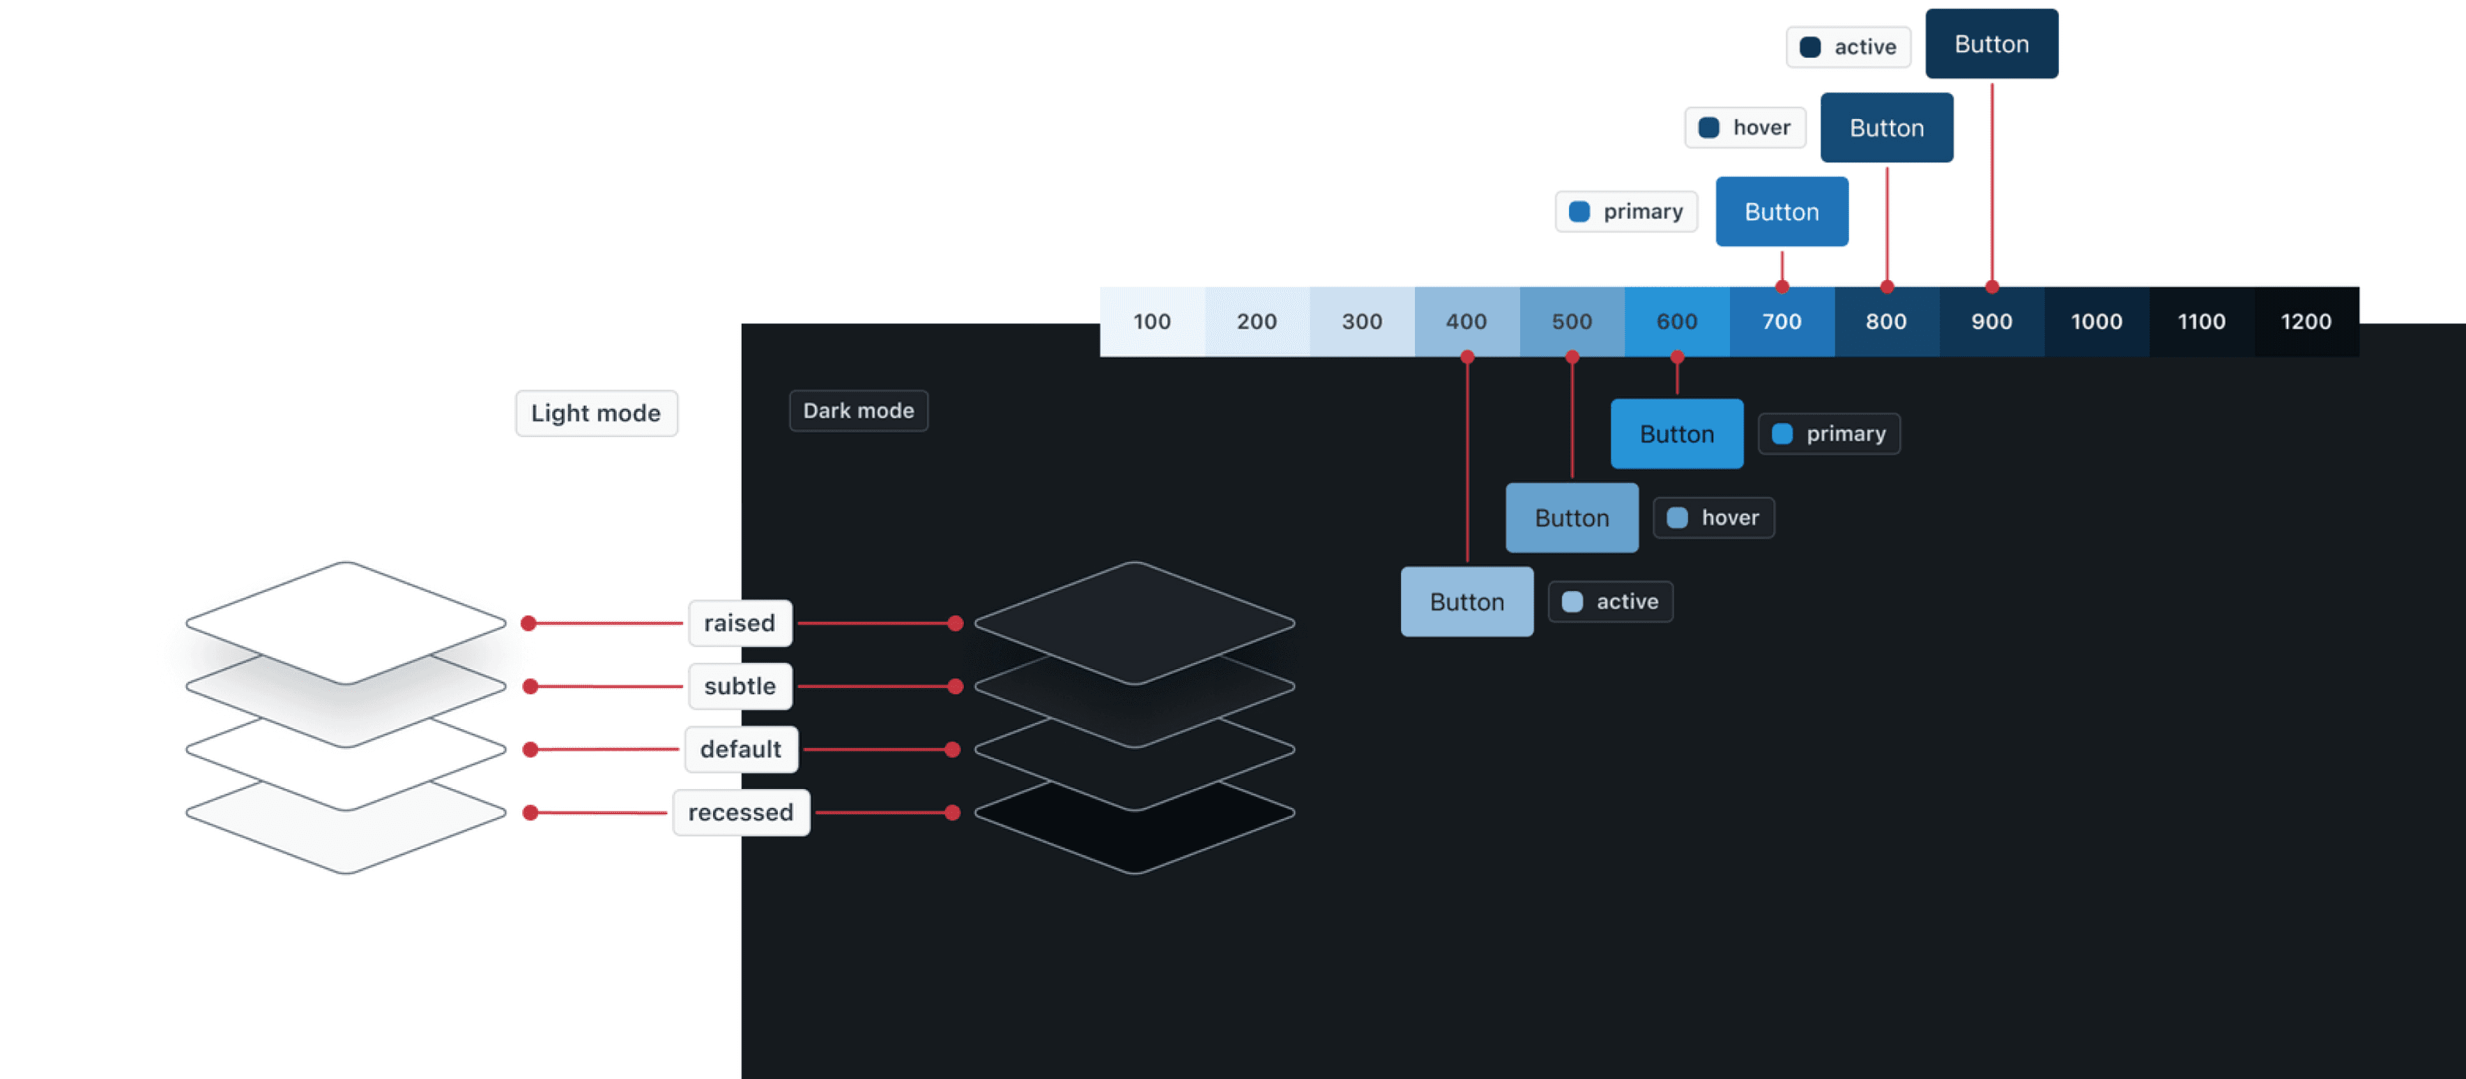Select the 400 color swatch
Screen dimensions: 2466x1079
tap(1466, 322)
